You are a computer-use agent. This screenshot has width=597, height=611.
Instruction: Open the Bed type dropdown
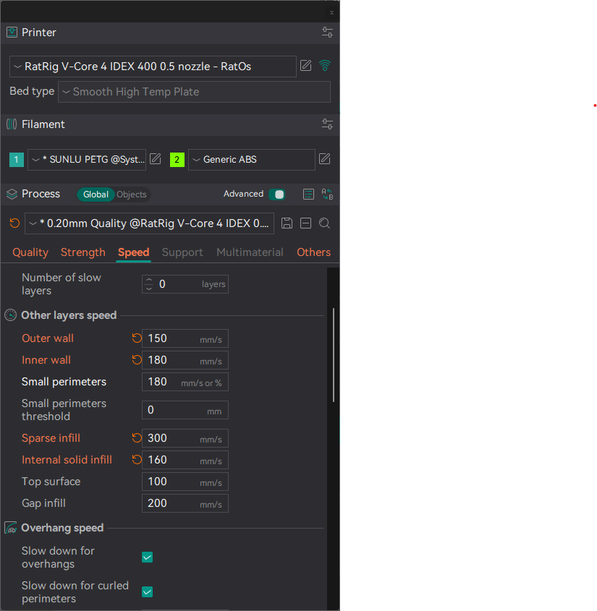194,92
